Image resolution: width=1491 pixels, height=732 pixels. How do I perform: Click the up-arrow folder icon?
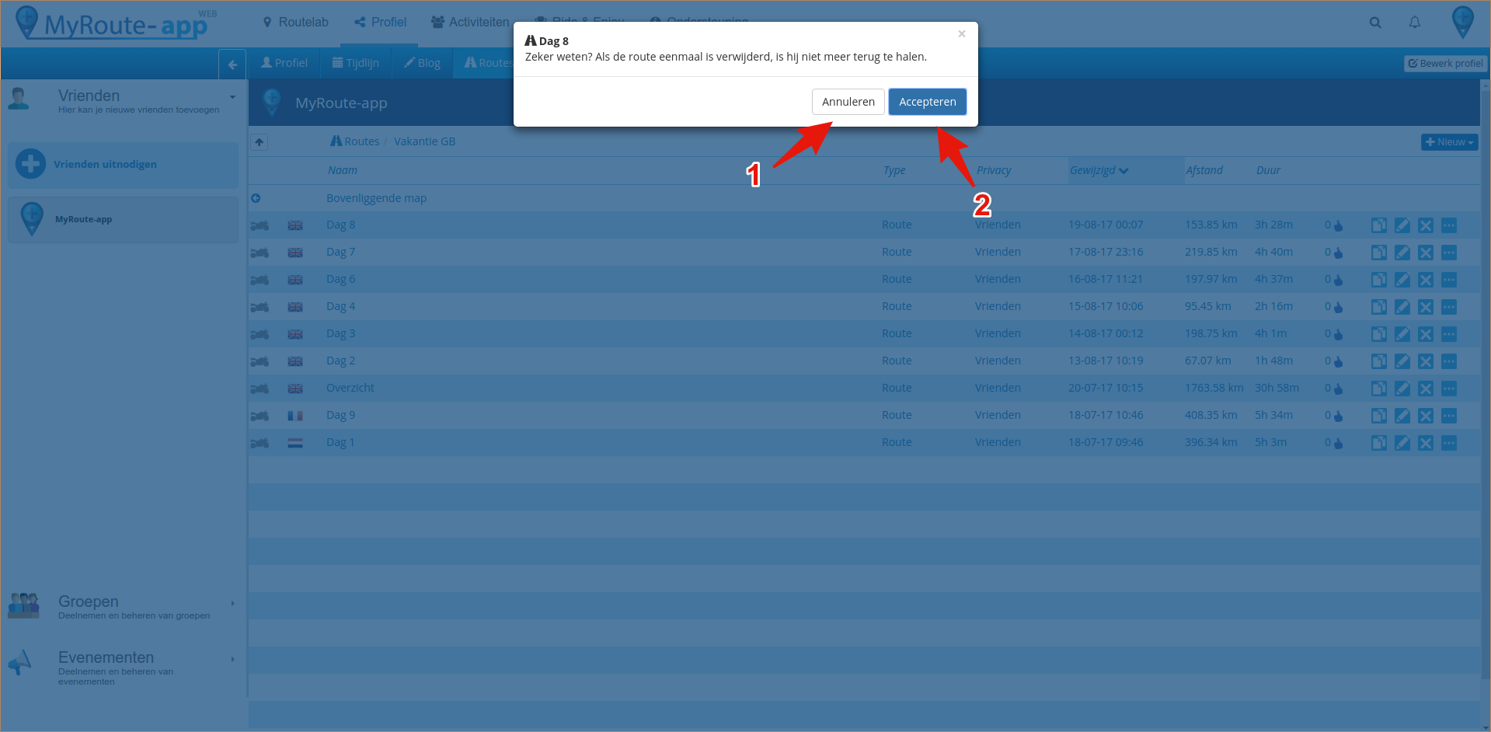coord(260,141)
